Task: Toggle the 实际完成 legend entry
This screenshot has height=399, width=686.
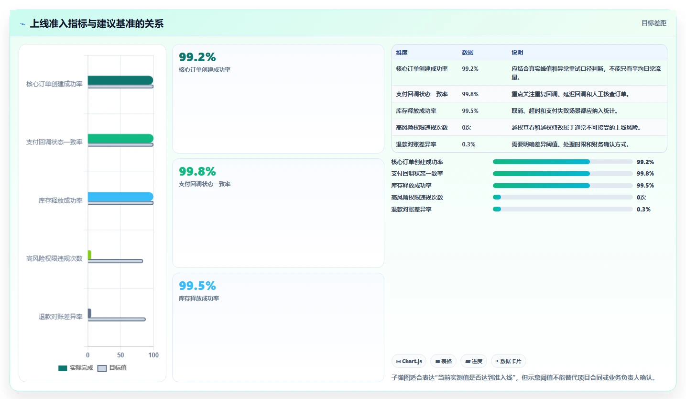Action: click(x=76, y=368)
